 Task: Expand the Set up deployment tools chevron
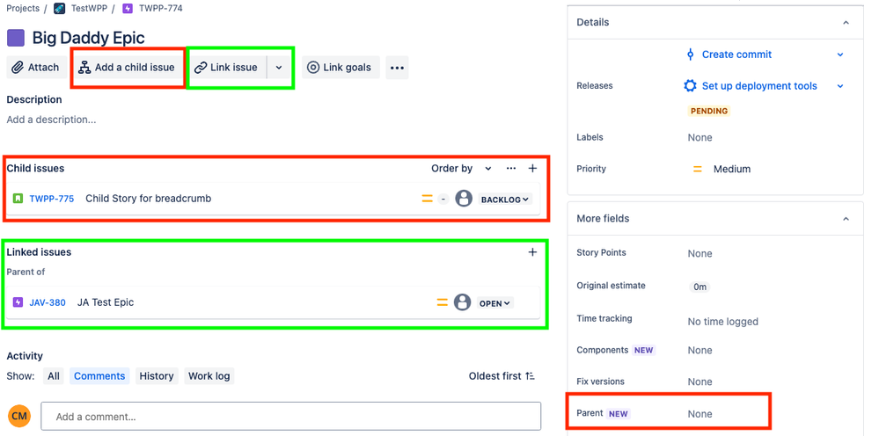coord(839,86)
